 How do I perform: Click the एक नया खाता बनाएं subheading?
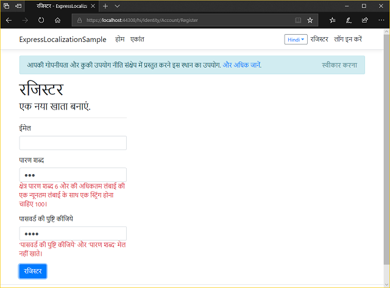(x=55, y=107)
